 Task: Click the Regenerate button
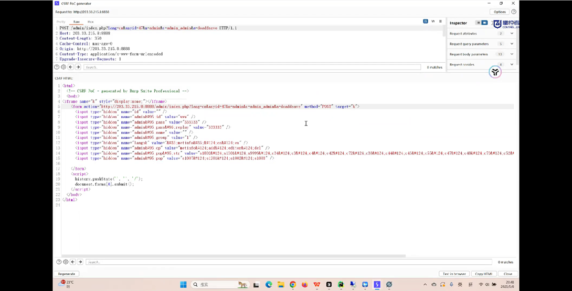pyautogui.click(x=67, y=274)
